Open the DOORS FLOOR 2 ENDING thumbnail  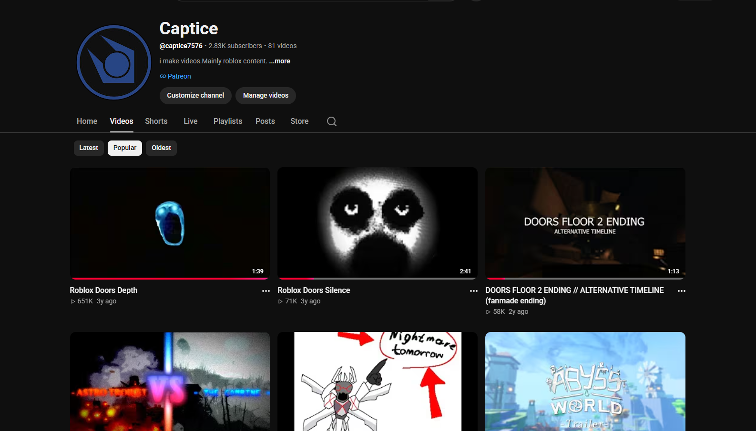coord(585,223)
